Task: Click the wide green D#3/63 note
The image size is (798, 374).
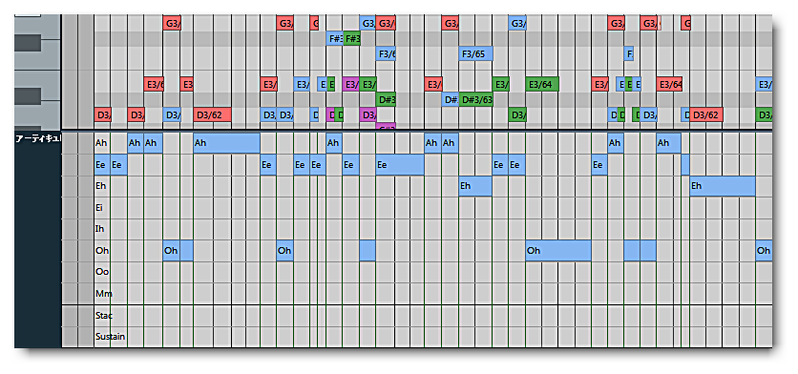Action: point(475,99)
